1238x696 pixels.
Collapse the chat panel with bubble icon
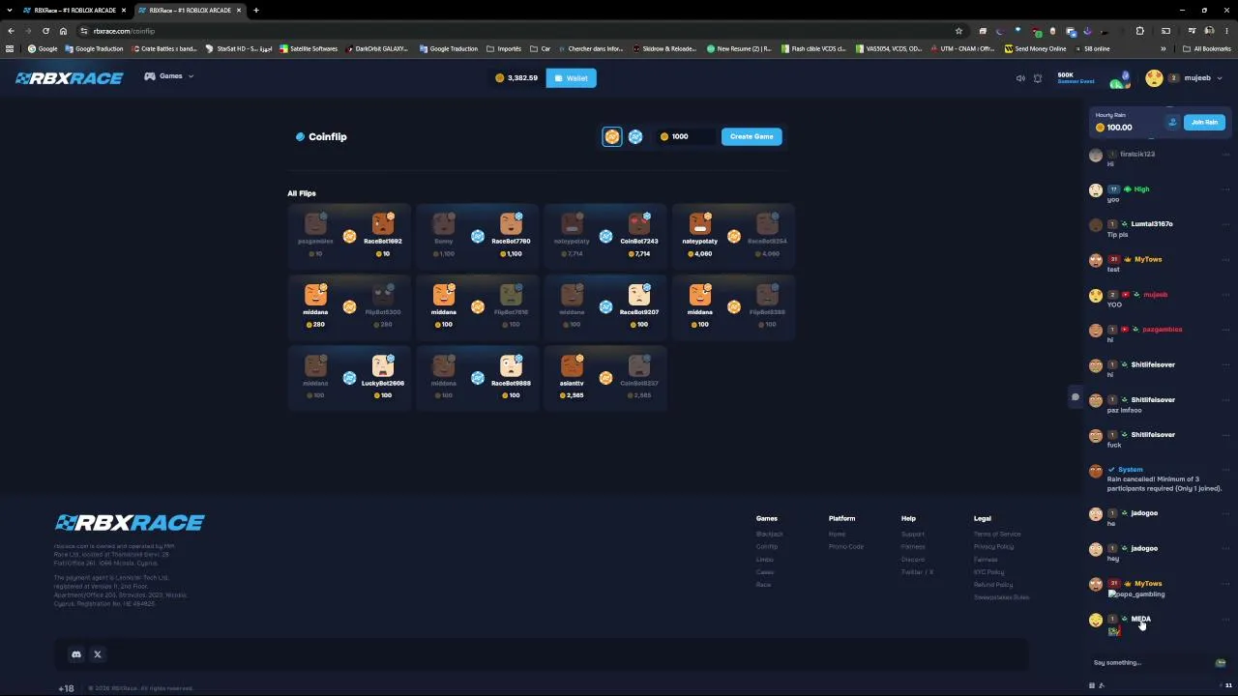1075,397
